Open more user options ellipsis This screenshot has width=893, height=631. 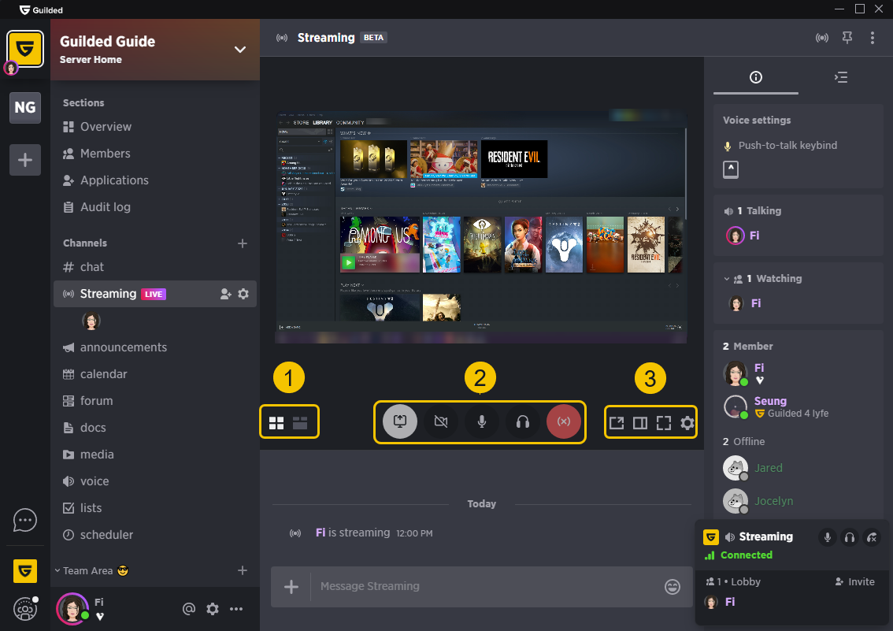pos(236,609)
